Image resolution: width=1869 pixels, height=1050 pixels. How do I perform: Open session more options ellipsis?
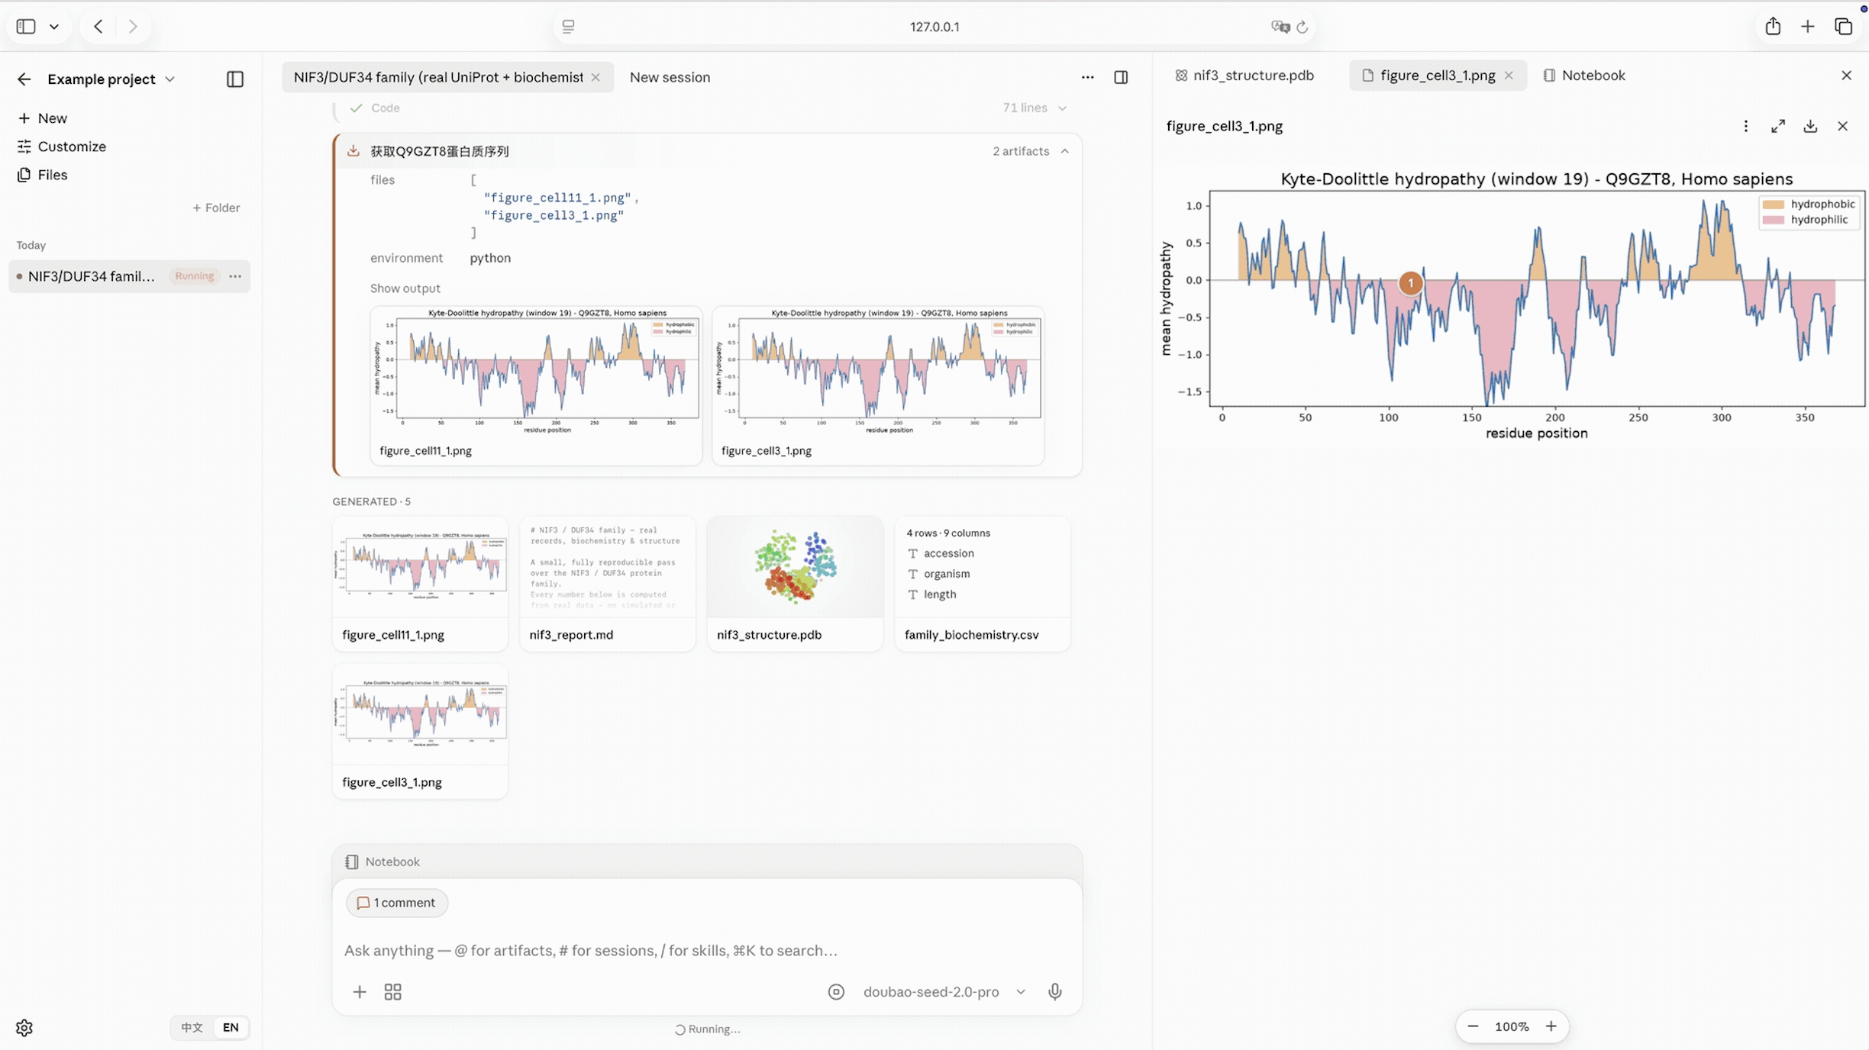tap(1087, 77)
